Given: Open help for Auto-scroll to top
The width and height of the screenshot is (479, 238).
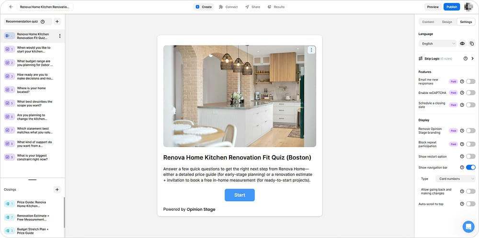Looking at the screenshot, I should [x=462, y=204].
